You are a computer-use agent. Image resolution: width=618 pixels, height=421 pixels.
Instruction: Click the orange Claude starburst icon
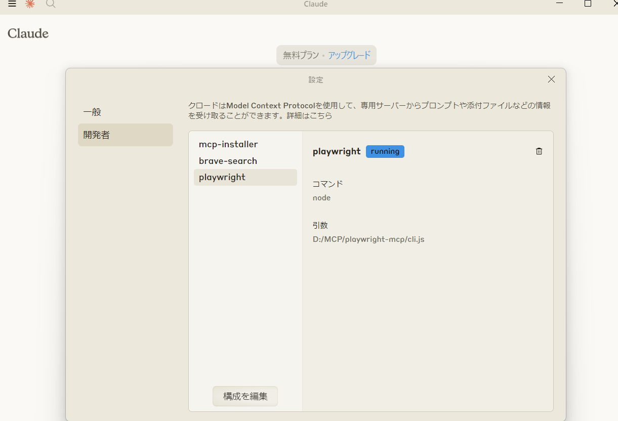click(x=30, y=4)
